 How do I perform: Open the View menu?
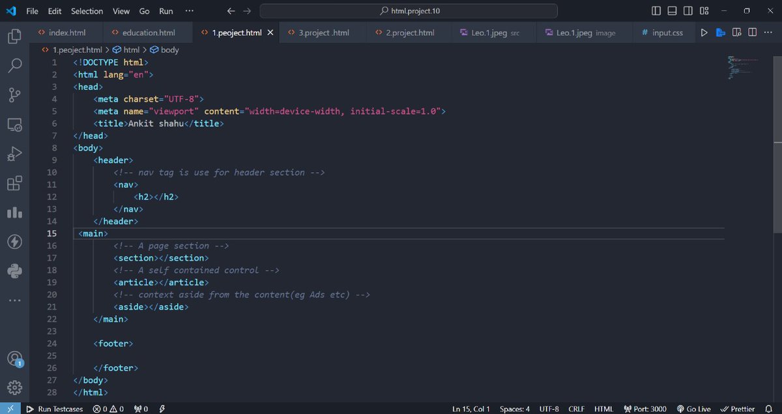pos(121,11)
